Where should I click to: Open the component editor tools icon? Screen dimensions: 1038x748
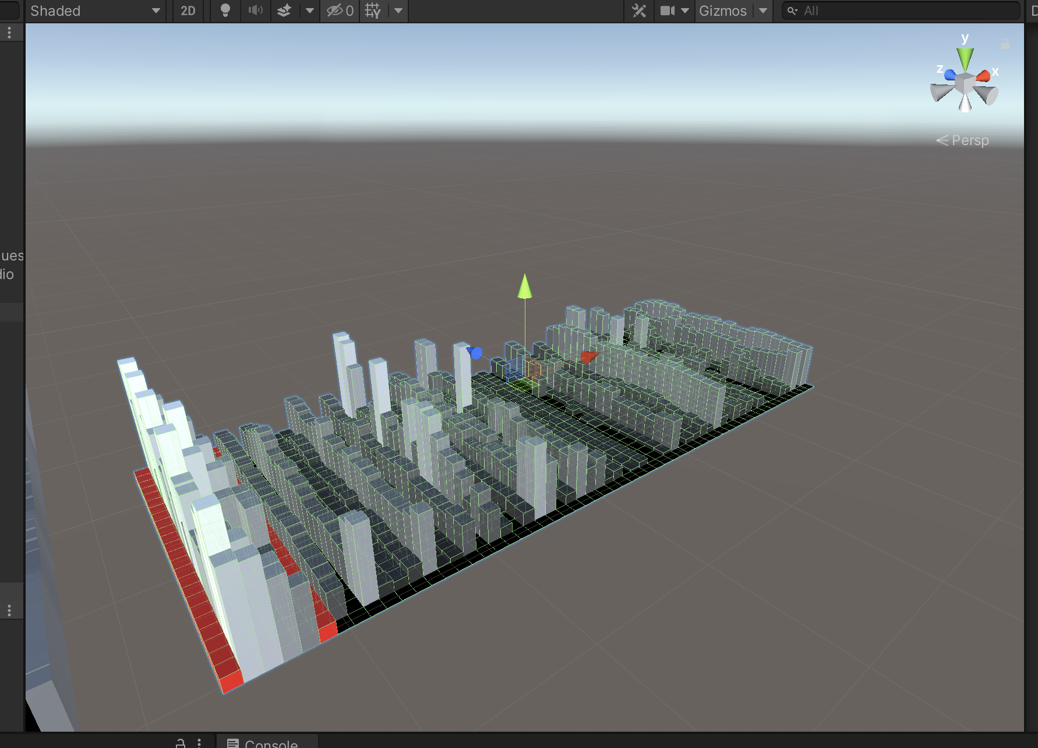(639, 10)
